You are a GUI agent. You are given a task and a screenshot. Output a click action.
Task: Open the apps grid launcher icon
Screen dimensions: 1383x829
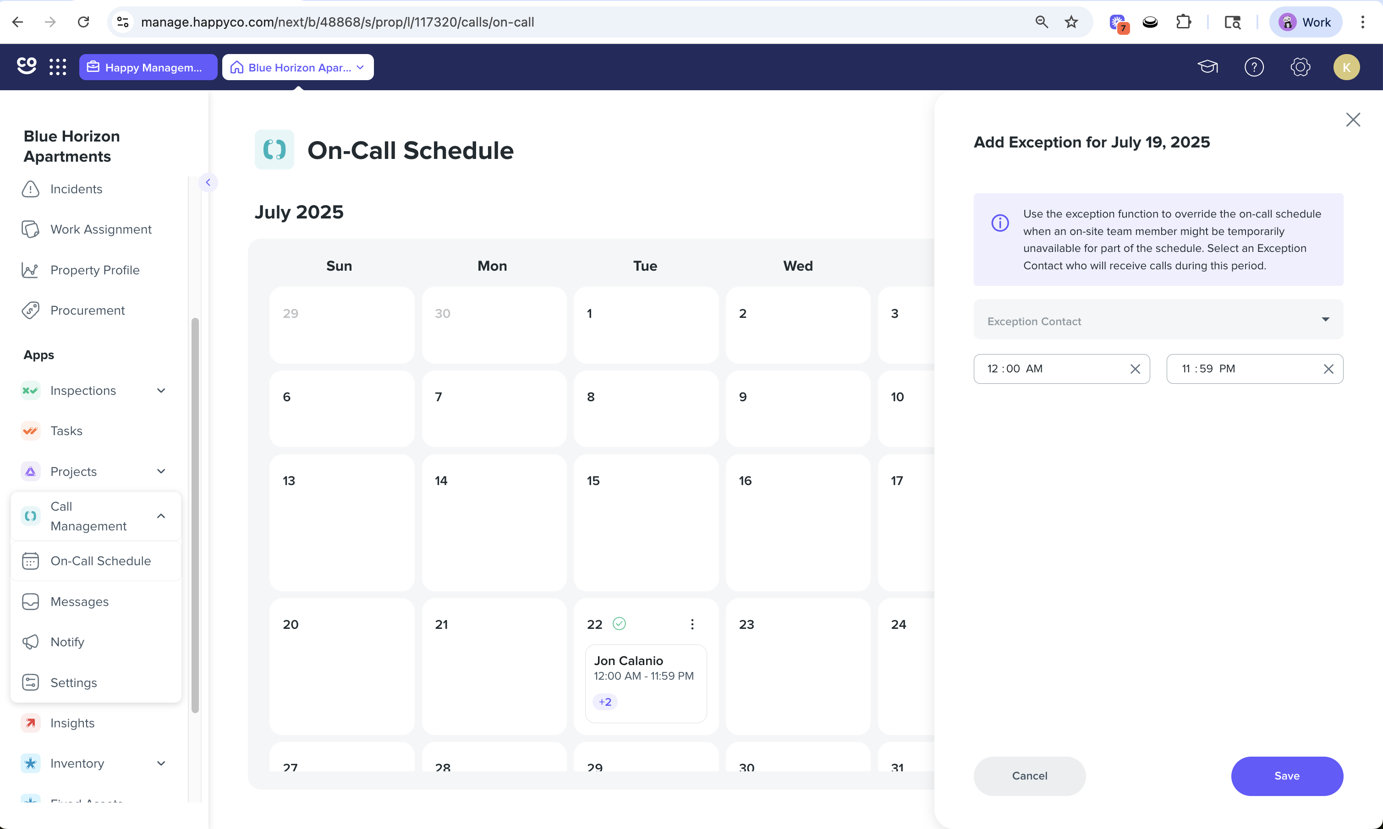(58, 67)
